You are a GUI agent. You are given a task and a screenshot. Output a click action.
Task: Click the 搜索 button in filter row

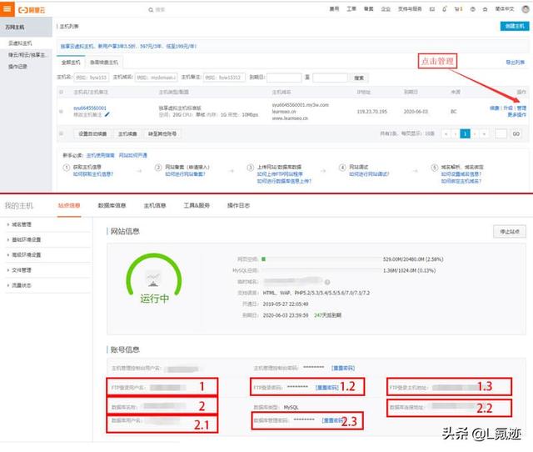pyautogui.click(x=359, y=78)
